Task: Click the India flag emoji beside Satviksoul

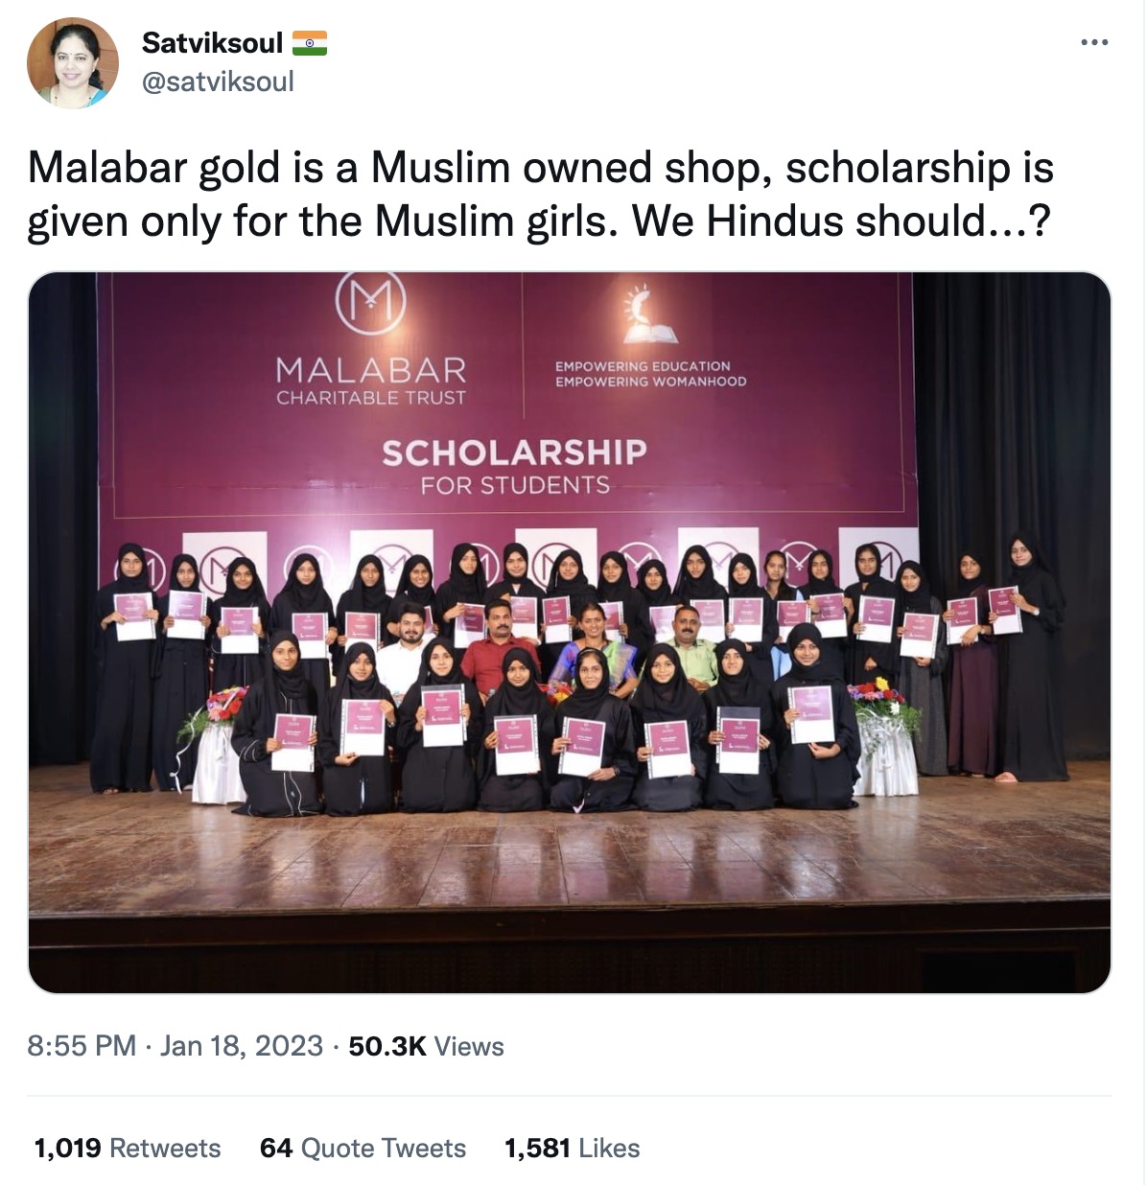Action: tap(310, 43)
